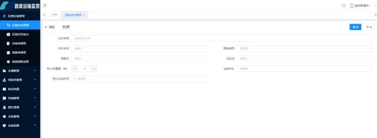Expand the 驾驶员管理 menu chevron
Image resolution: width=377 pixels, height=138 pixels.
pyautogui.click(x=35, y=80)
